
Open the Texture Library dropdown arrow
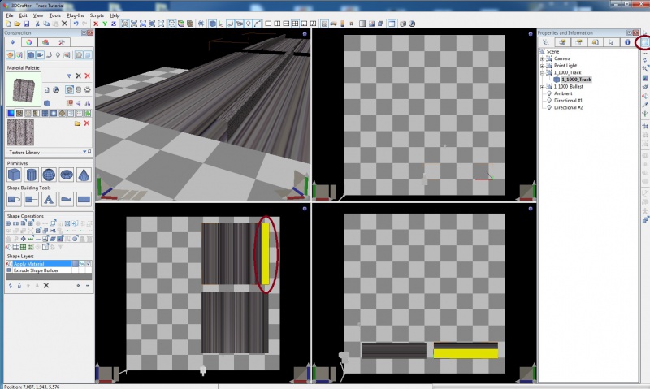tap(84, 152)
